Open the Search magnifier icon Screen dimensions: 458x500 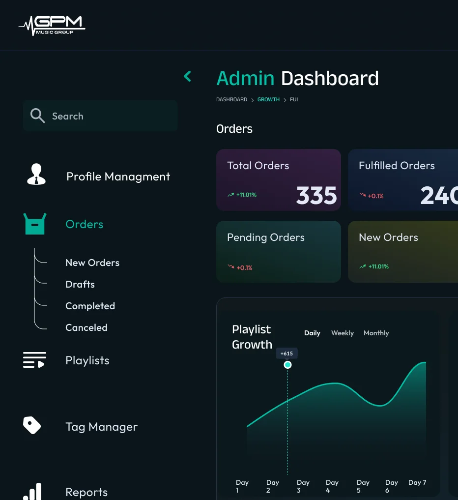click(x=38, y=116)
